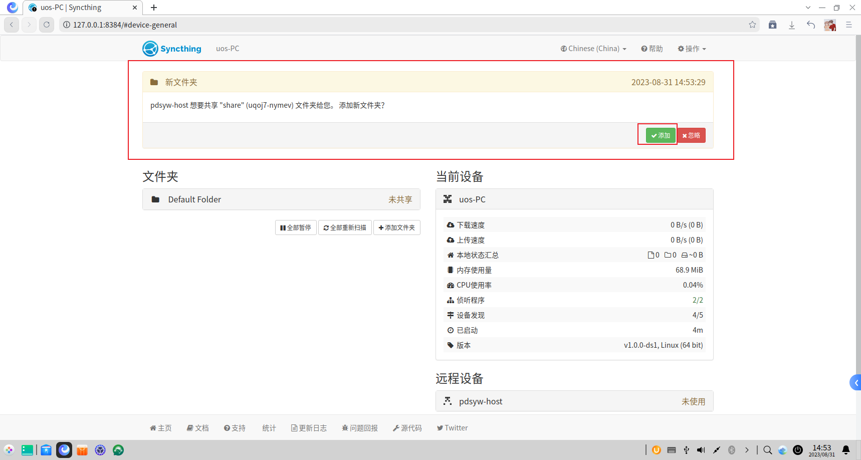861x460 pixels.
Task: Click the Bluetooth tray icon
Action: coord(732,450)
